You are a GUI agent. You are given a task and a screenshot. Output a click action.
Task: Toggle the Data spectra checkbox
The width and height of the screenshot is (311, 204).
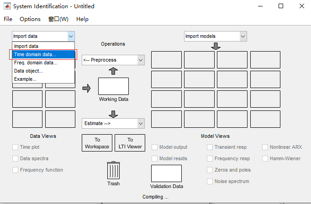pyautogui.click(x=16, y=158)
